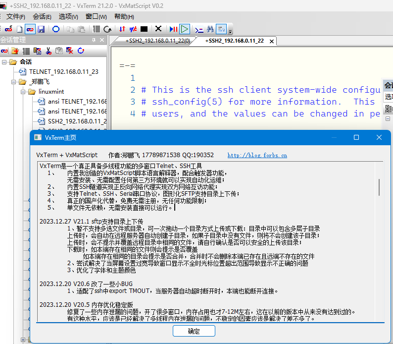Select TELNET_192.168.0.11_23 session in tree
The image size is (393, 344).
point(64,72)
